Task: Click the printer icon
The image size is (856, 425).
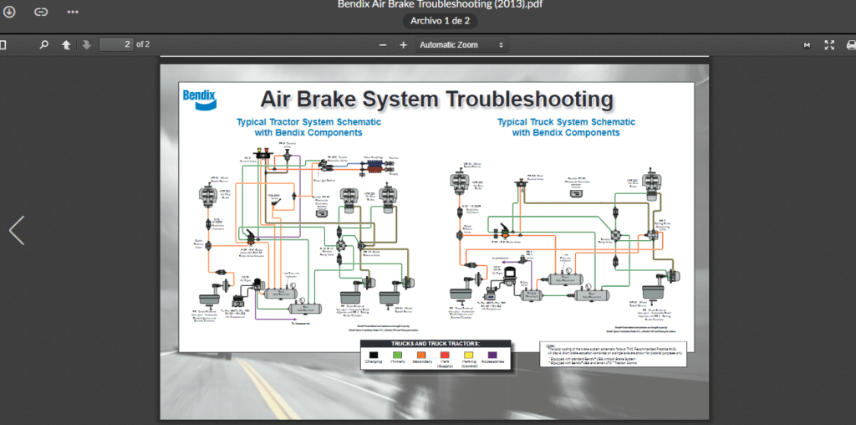Action: coord(850,45)
